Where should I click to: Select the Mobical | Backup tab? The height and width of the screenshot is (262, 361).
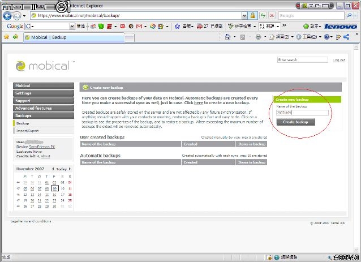tap(74, 37)
